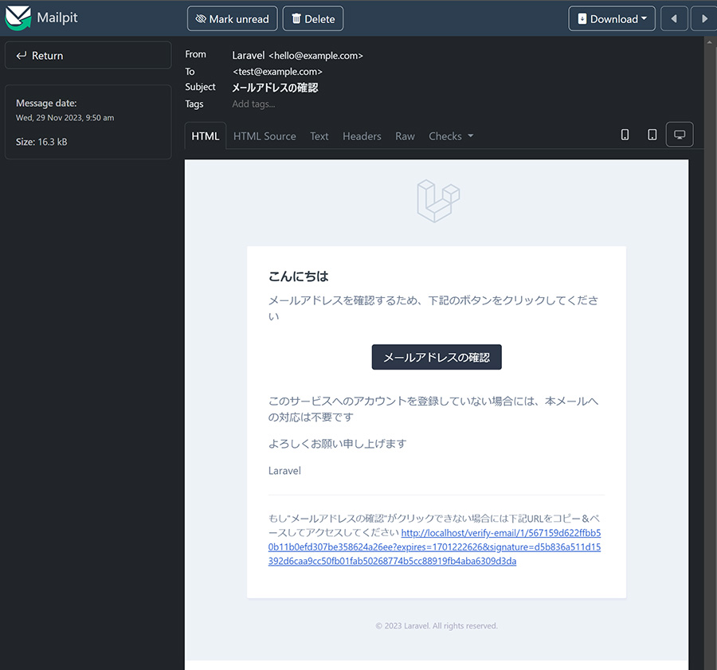Expand the Checks dropdown
This screenshot has width=717, height=670.
[451, 136]
